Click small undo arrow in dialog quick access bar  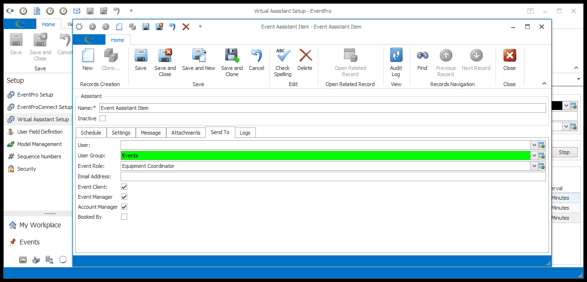(172, 27)
